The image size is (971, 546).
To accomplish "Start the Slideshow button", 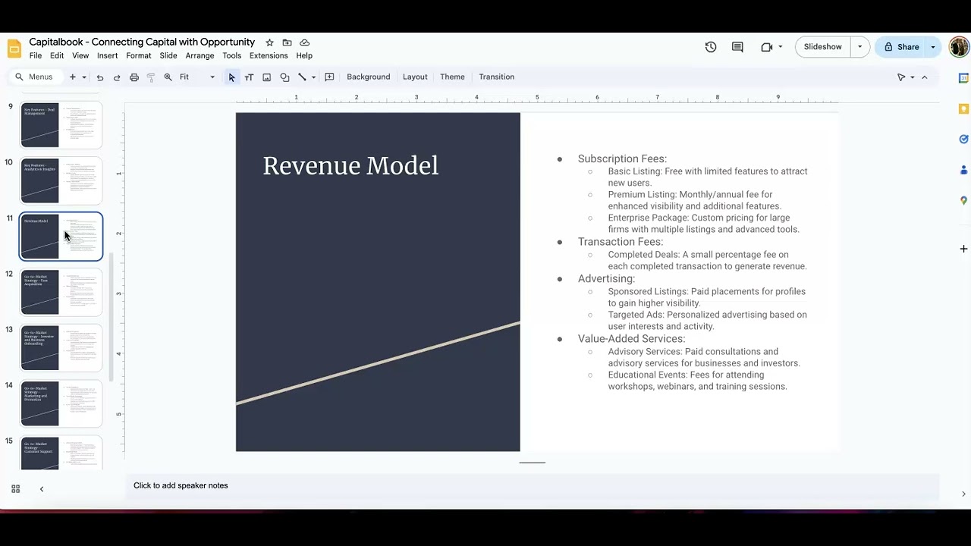I will pyautogui.click(x=823, y=47).
